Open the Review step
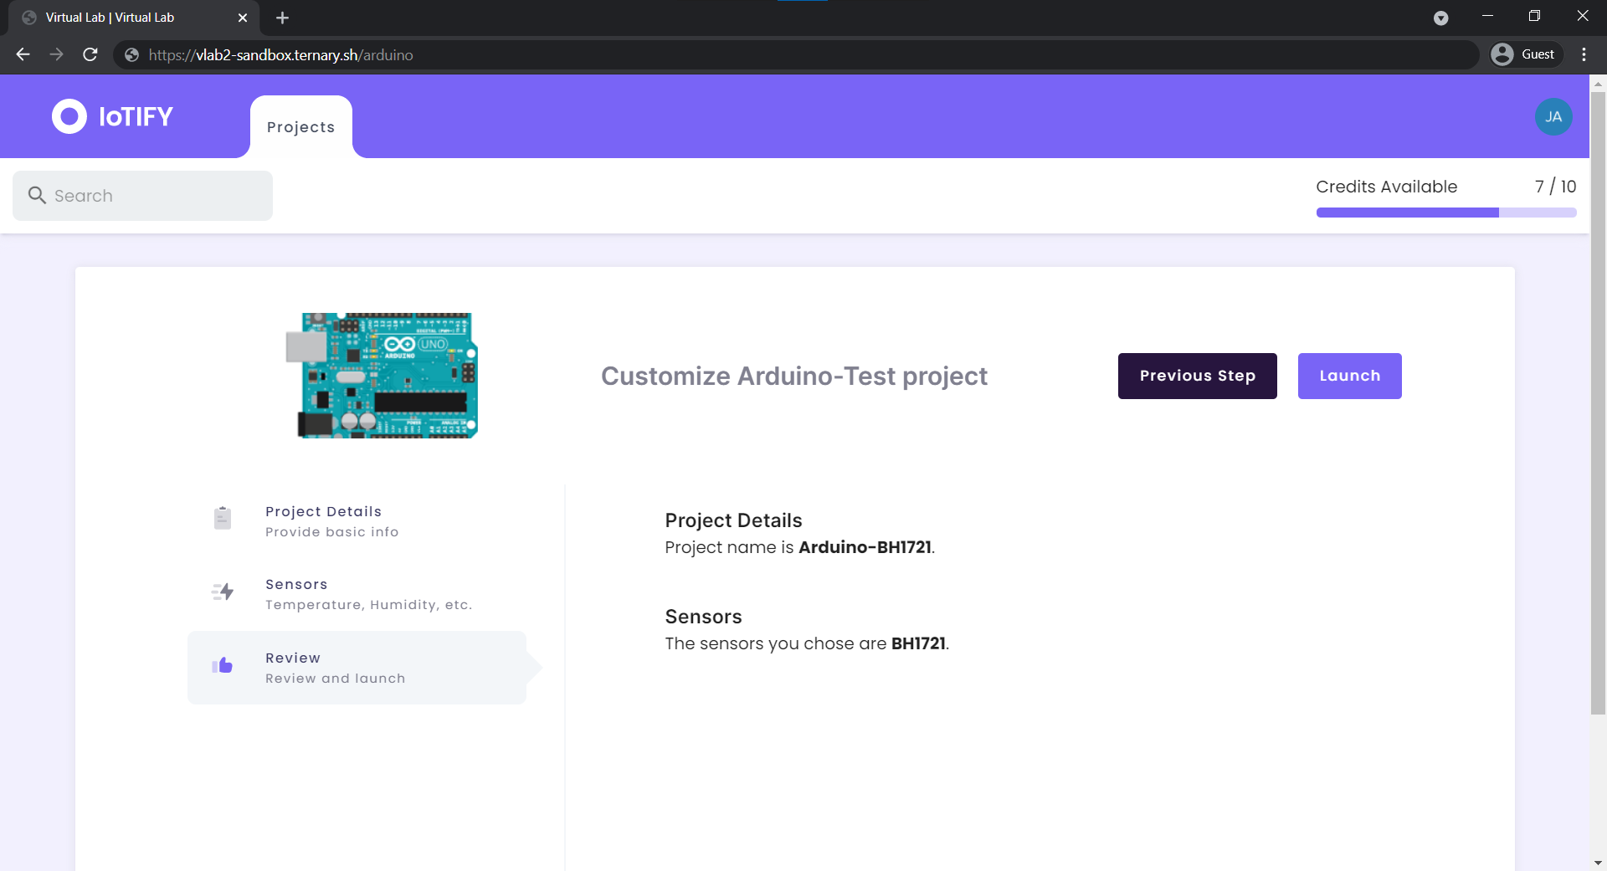Screen dimensions: 1607x871 point(357,668)
